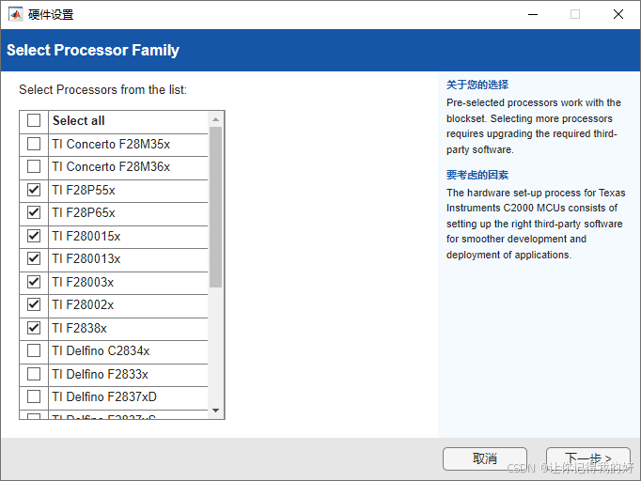Uncheck the TI F28003x checkbox
The width and height of the screenshot is (641, 481).
click(34, 282)
